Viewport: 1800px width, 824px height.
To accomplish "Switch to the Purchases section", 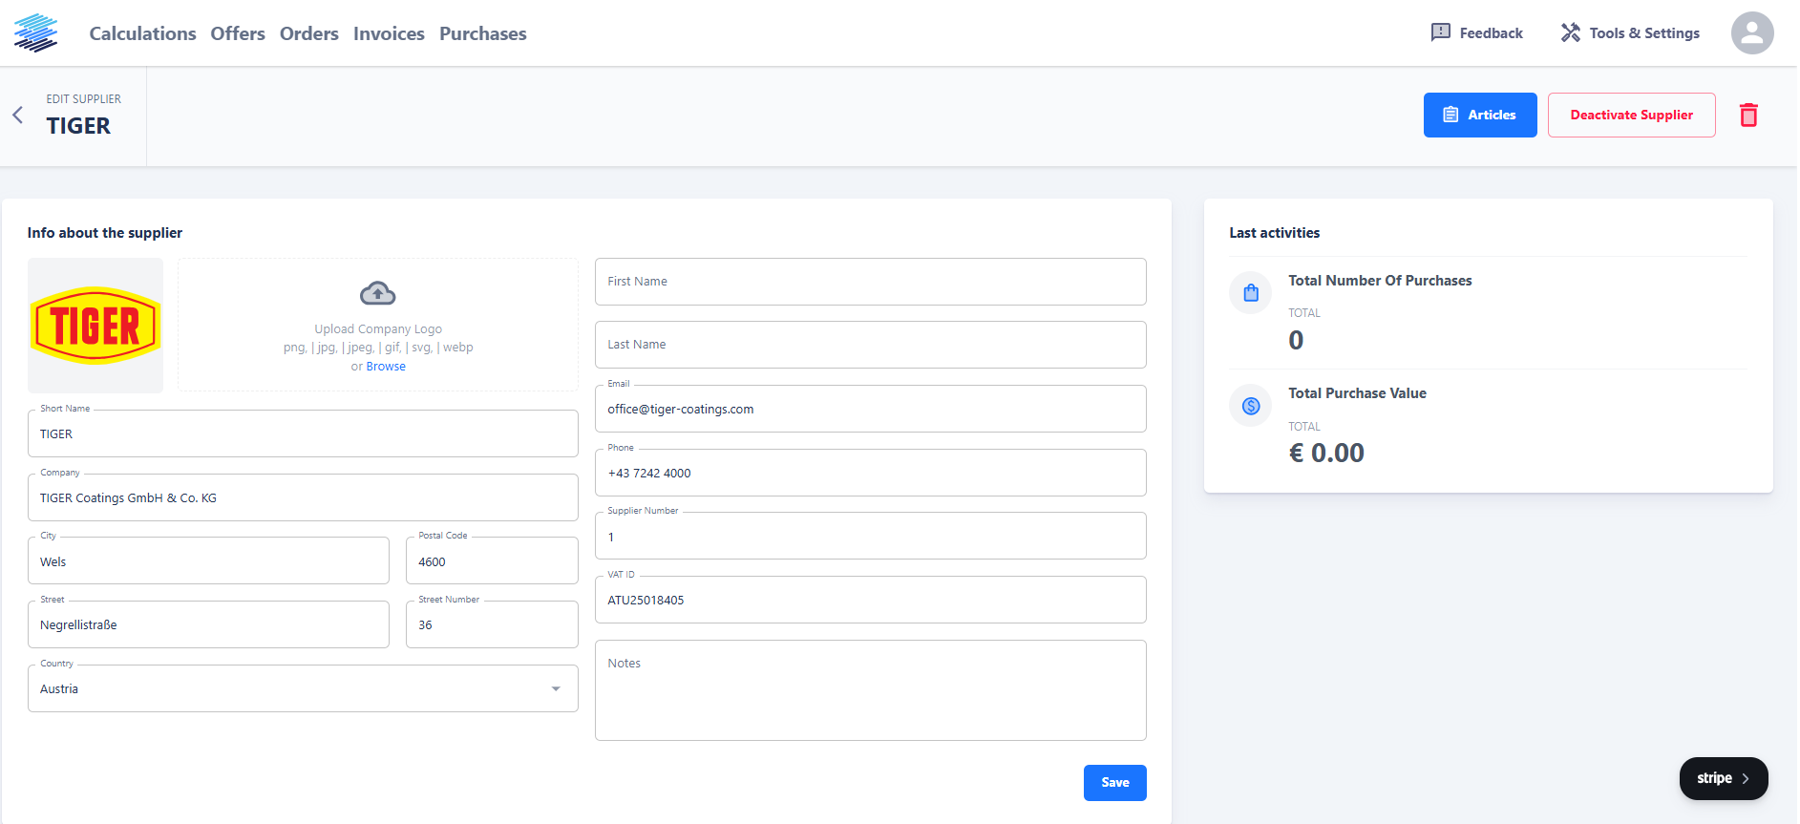I will pyautogui.click(x=482, y=33).
